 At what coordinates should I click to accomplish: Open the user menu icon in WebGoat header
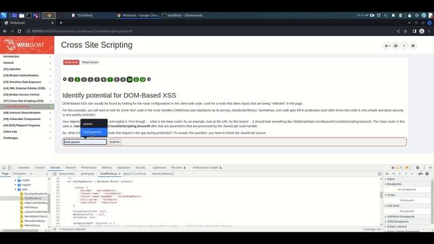pyautogui.click(x=387, y=45)
